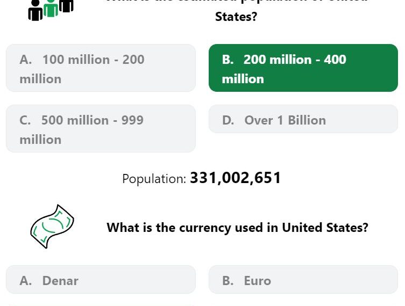Pick Denar as the currency answer
The width and height of the screenshot is (405, 306).
tap(101, 280)
